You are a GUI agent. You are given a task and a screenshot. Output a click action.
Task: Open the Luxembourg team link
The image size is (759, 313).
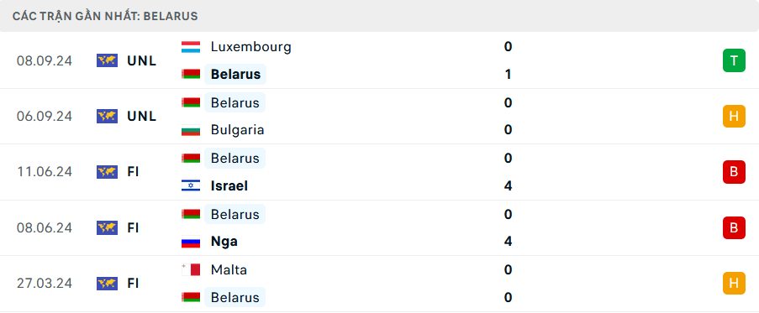[251, 47]
